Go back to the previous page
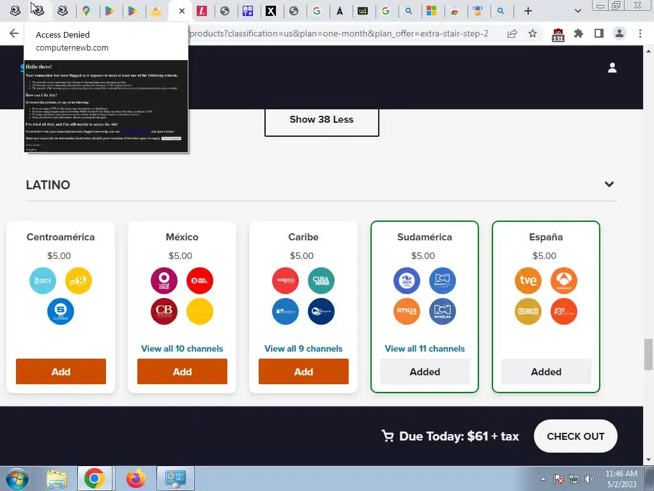 (14, 33)
